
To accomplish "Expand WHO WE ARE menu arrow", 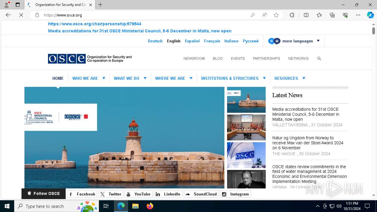I will 104,78.
